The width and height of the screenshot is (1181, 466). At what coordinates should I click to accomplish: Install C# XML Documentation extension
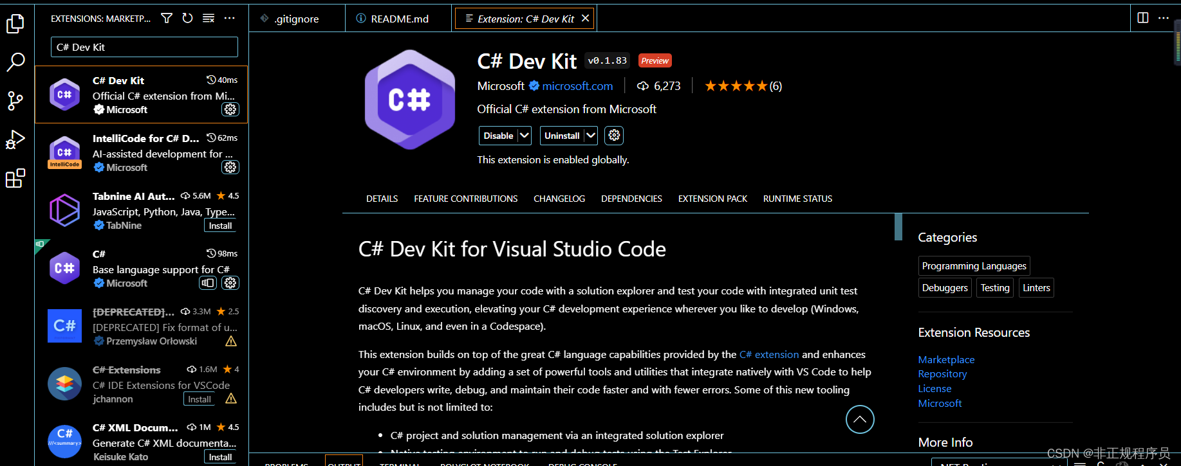(x=220, y=457)
